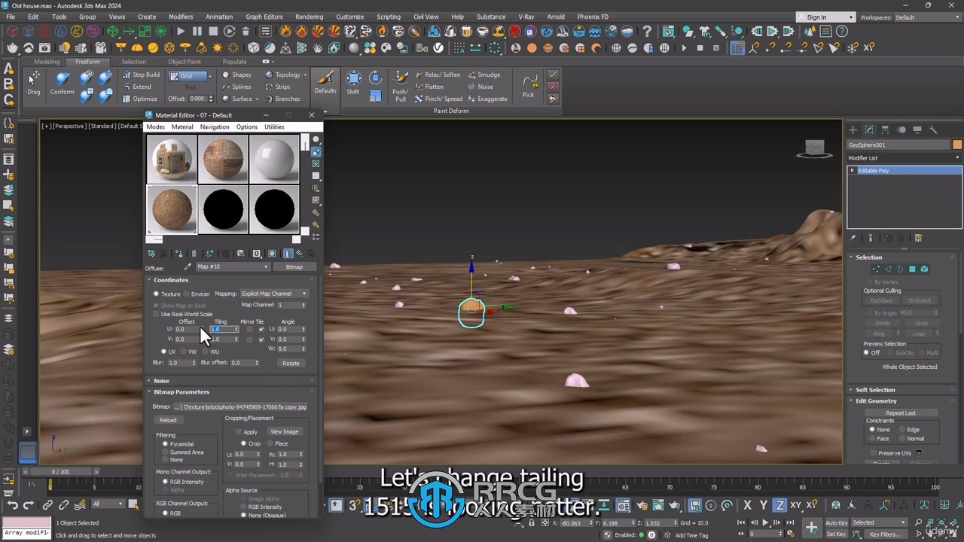This screenshot has height=542, width=964.
Task: Click the Optimize tool
Action: pos(139,99)
